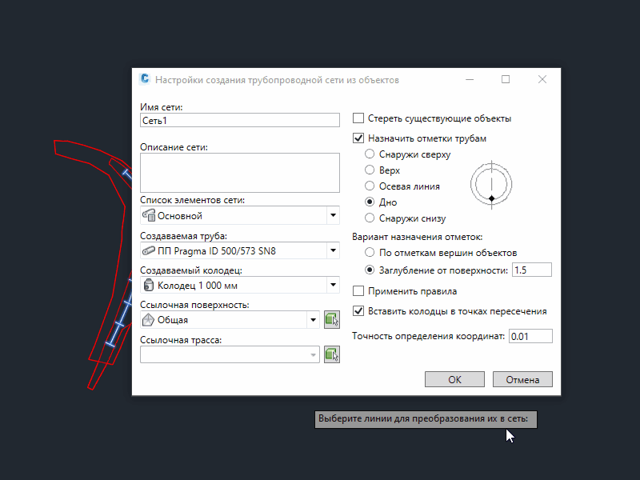Image resolution: width=640 pixels, height=480 pixels.
Task: Minimize the dialog window
Action: [470, 79]
